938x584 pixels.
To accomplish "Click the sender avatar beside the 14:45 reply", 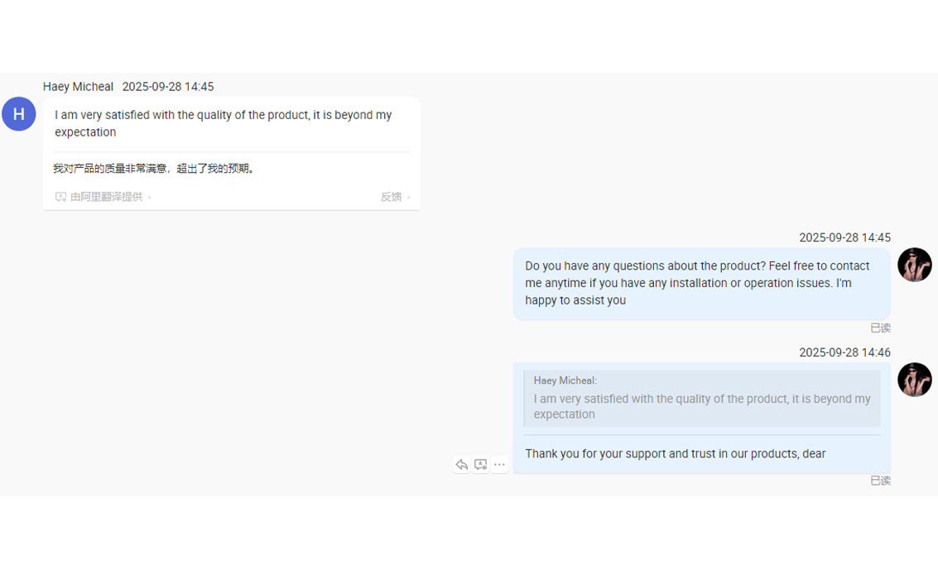I will pos(914,265).
